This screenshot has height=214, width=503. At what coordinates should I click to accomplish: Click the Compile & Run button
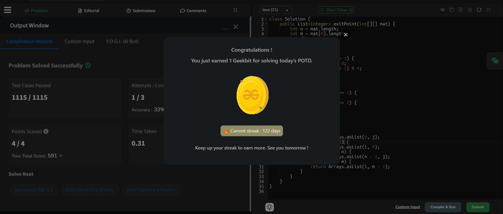[443, 207]
